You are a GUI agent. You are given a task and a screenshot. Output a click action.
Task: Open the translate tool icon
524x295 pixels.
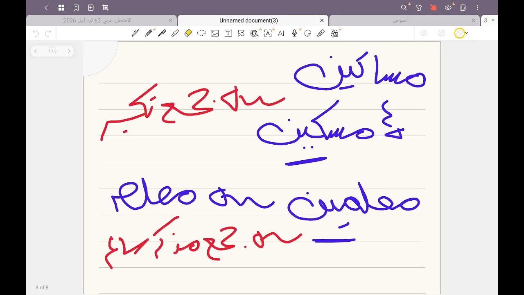click(334, 33)
